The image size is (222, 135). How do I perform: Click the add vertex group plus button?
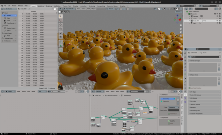[x=219, y=64]
